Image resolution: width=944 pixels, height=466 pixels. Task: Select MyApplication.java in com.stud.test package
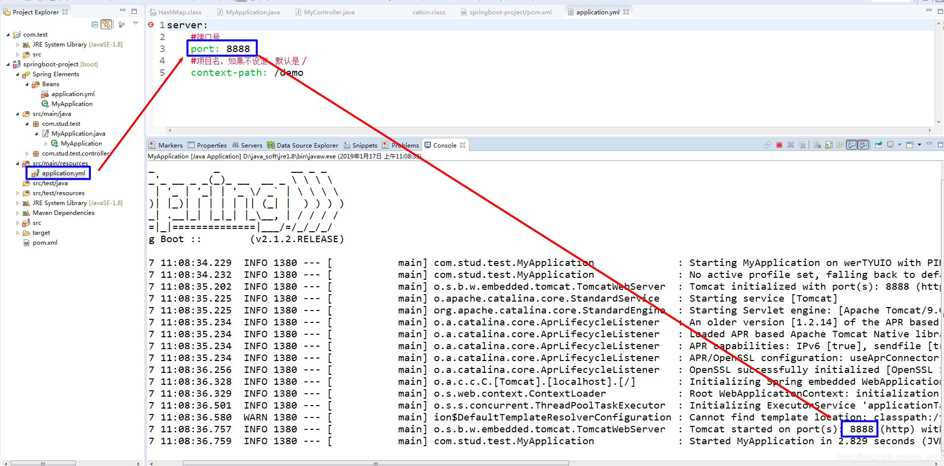click(x=74, y=134)
